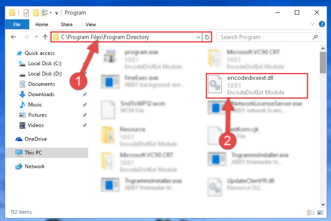Click the Properties quick access toolbar icon

26,13
